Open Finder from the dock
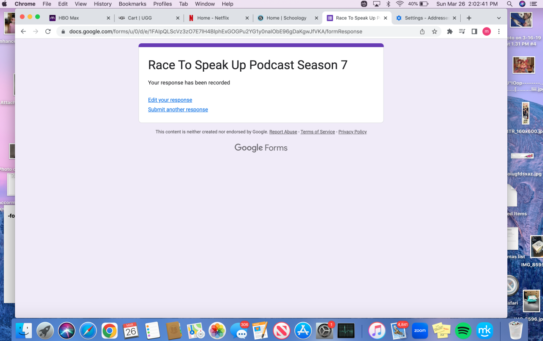543x341 pixels. pos(24,330)
